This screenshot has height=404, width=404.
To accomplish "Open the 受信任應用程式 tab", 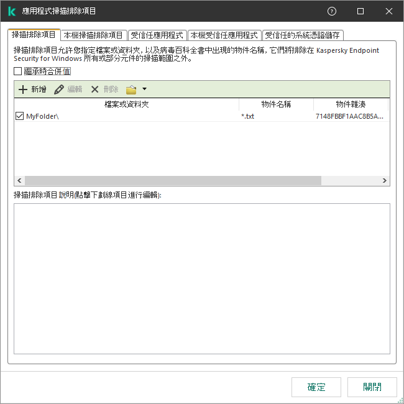I will (157, 35).
